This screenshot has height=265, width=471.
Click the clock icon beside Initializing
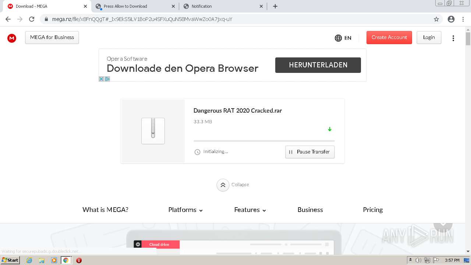coord(197,152)
